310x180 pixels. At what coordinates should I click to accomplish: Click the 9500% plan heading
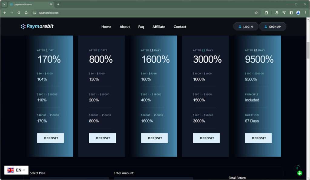pos(259,59)
